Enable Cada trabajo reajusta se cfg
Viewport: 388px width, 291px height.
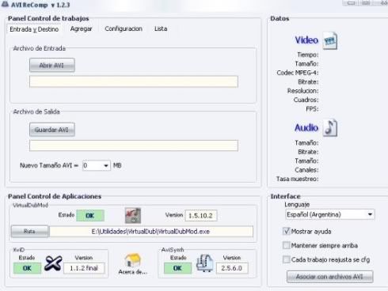point(286,259)
